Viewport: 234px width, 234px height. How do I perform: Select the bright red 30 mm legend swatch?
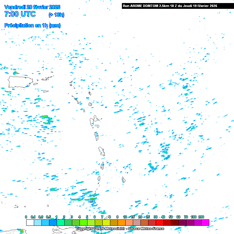(x=159, y=223)
